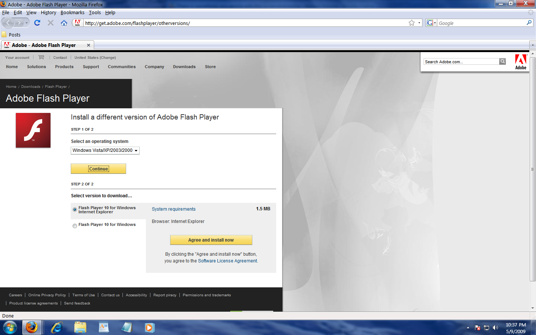This screenshot has height=335, width=536.
Task: Click the Firefox taskbar icon
Action: (x=32, y=328)
